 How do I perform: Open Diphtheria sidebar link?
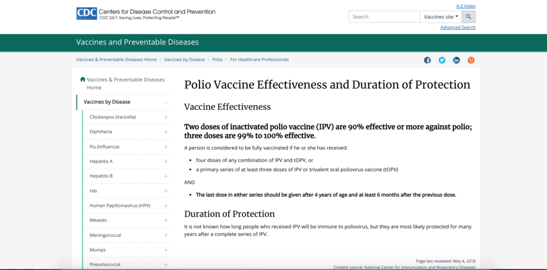100,132
